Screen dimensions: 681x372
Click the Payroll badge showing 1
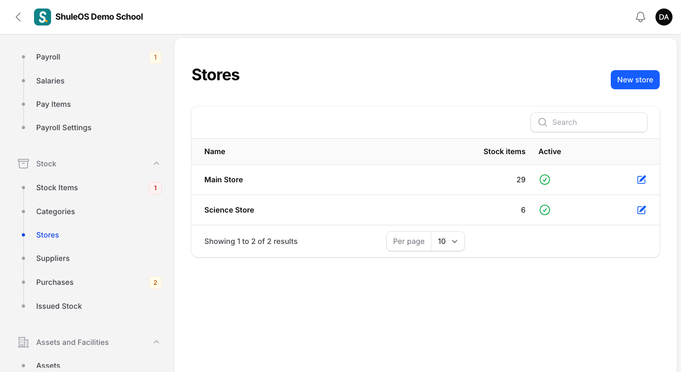(155, 57)
